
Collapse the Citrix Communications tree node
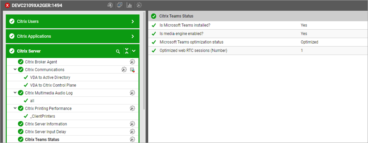tap(15, 69)
